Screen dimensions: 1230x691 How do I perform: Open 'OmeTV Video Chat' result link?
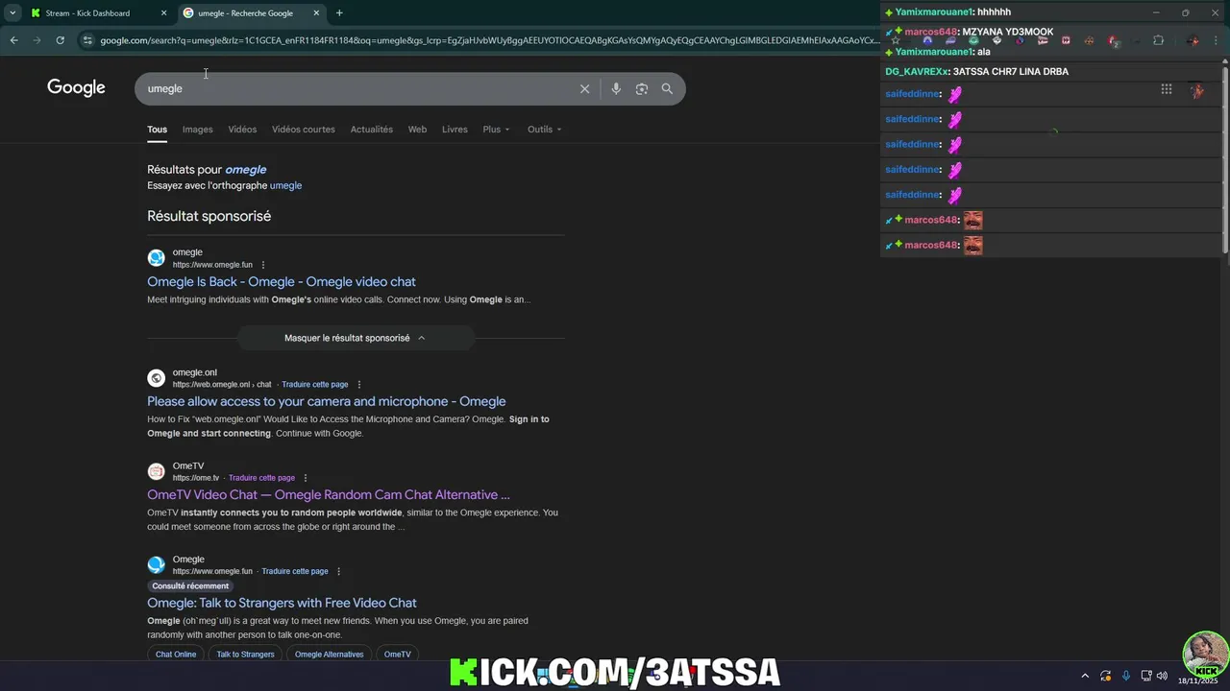point(328,494)
